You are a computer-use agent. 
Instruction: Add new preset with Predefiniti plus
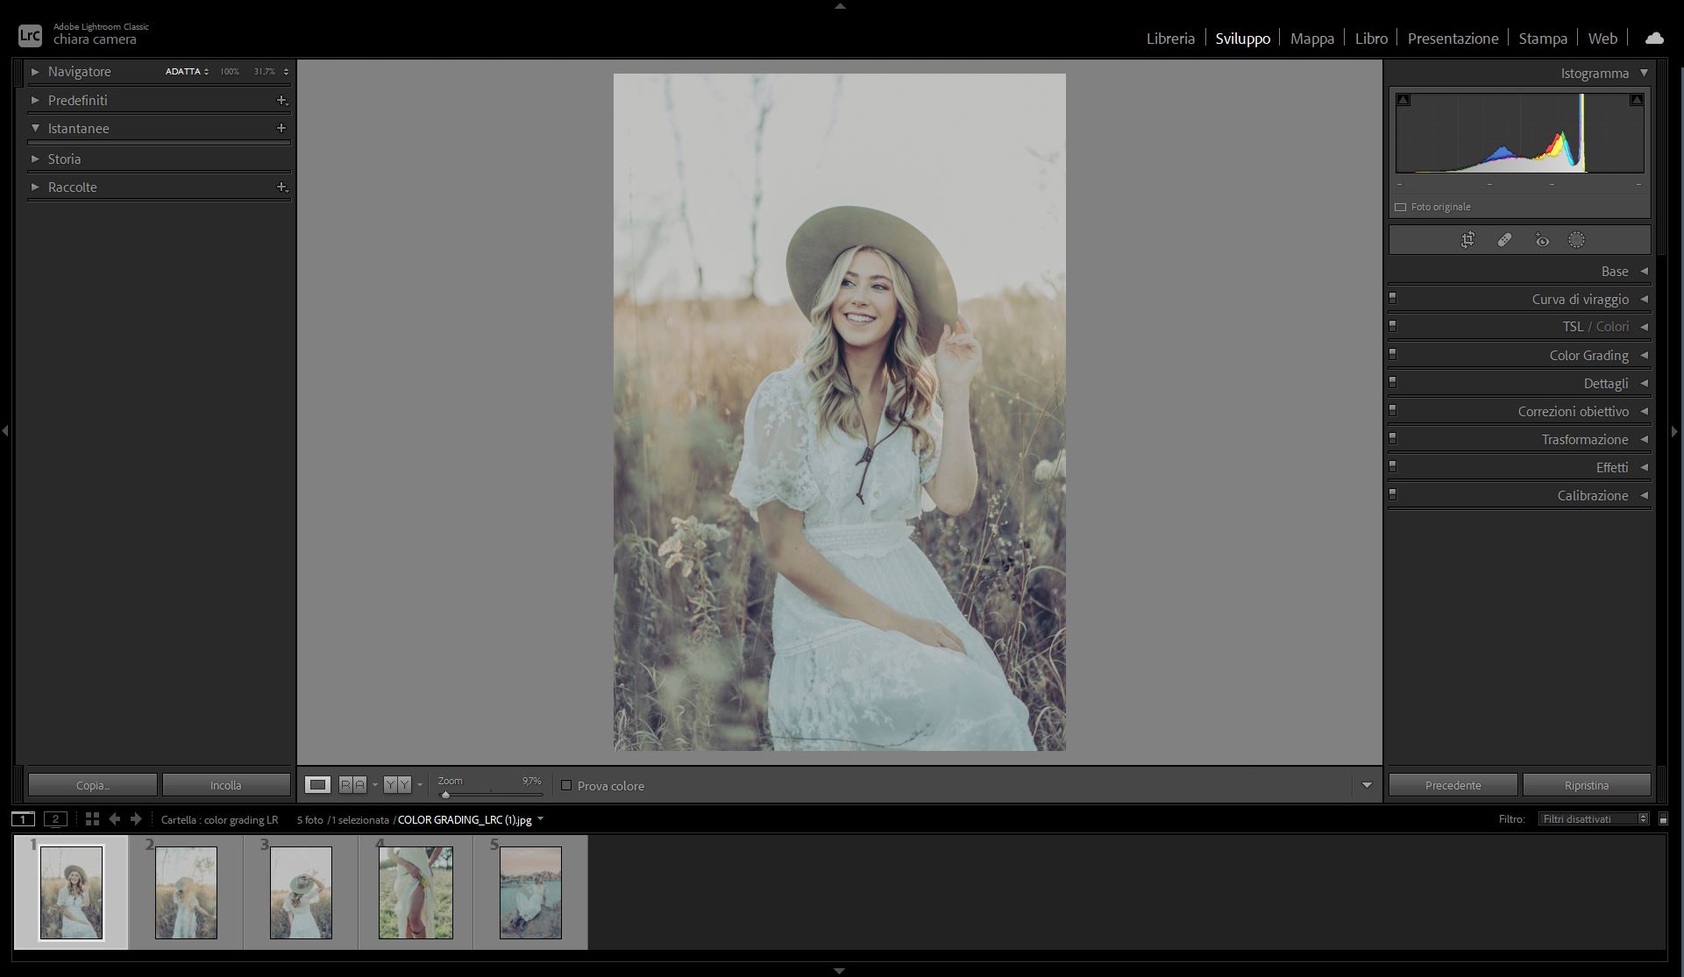point(281,101)
